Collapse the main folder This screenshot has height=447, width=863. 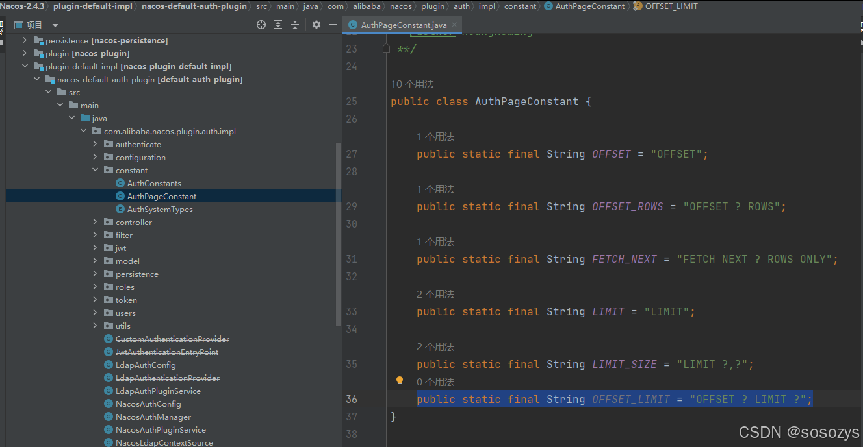60,105
